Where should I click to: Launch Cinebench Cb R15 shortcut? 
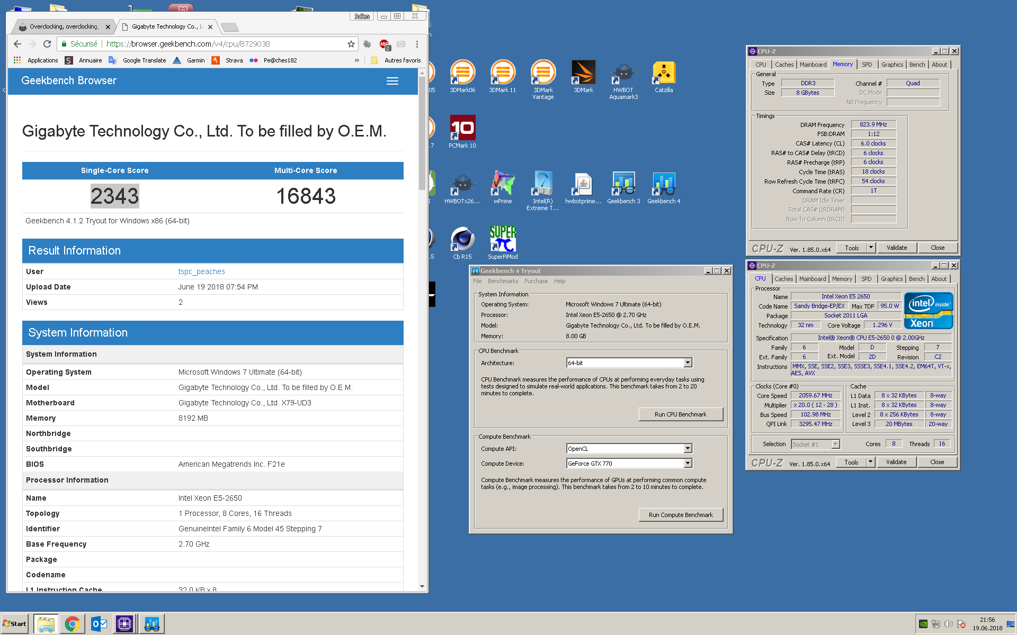point(462,243)
